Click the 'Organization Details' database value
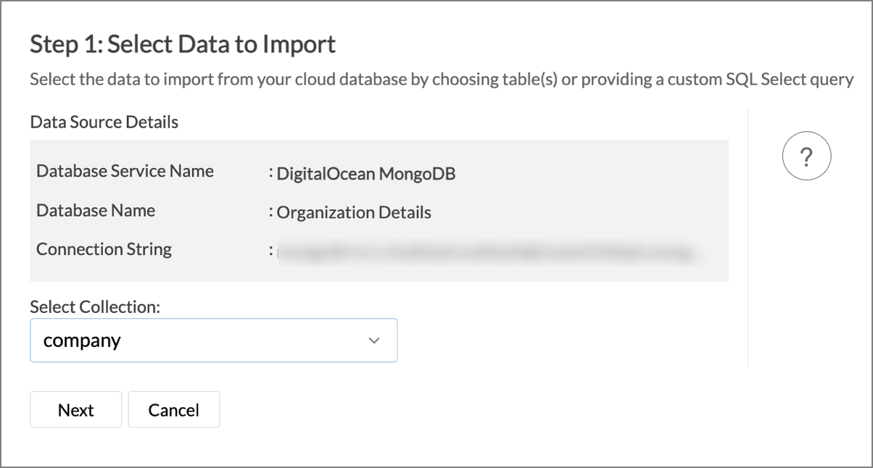Image resolution: width=873 pixels, height=468 pixels. (x=354, y=213)
